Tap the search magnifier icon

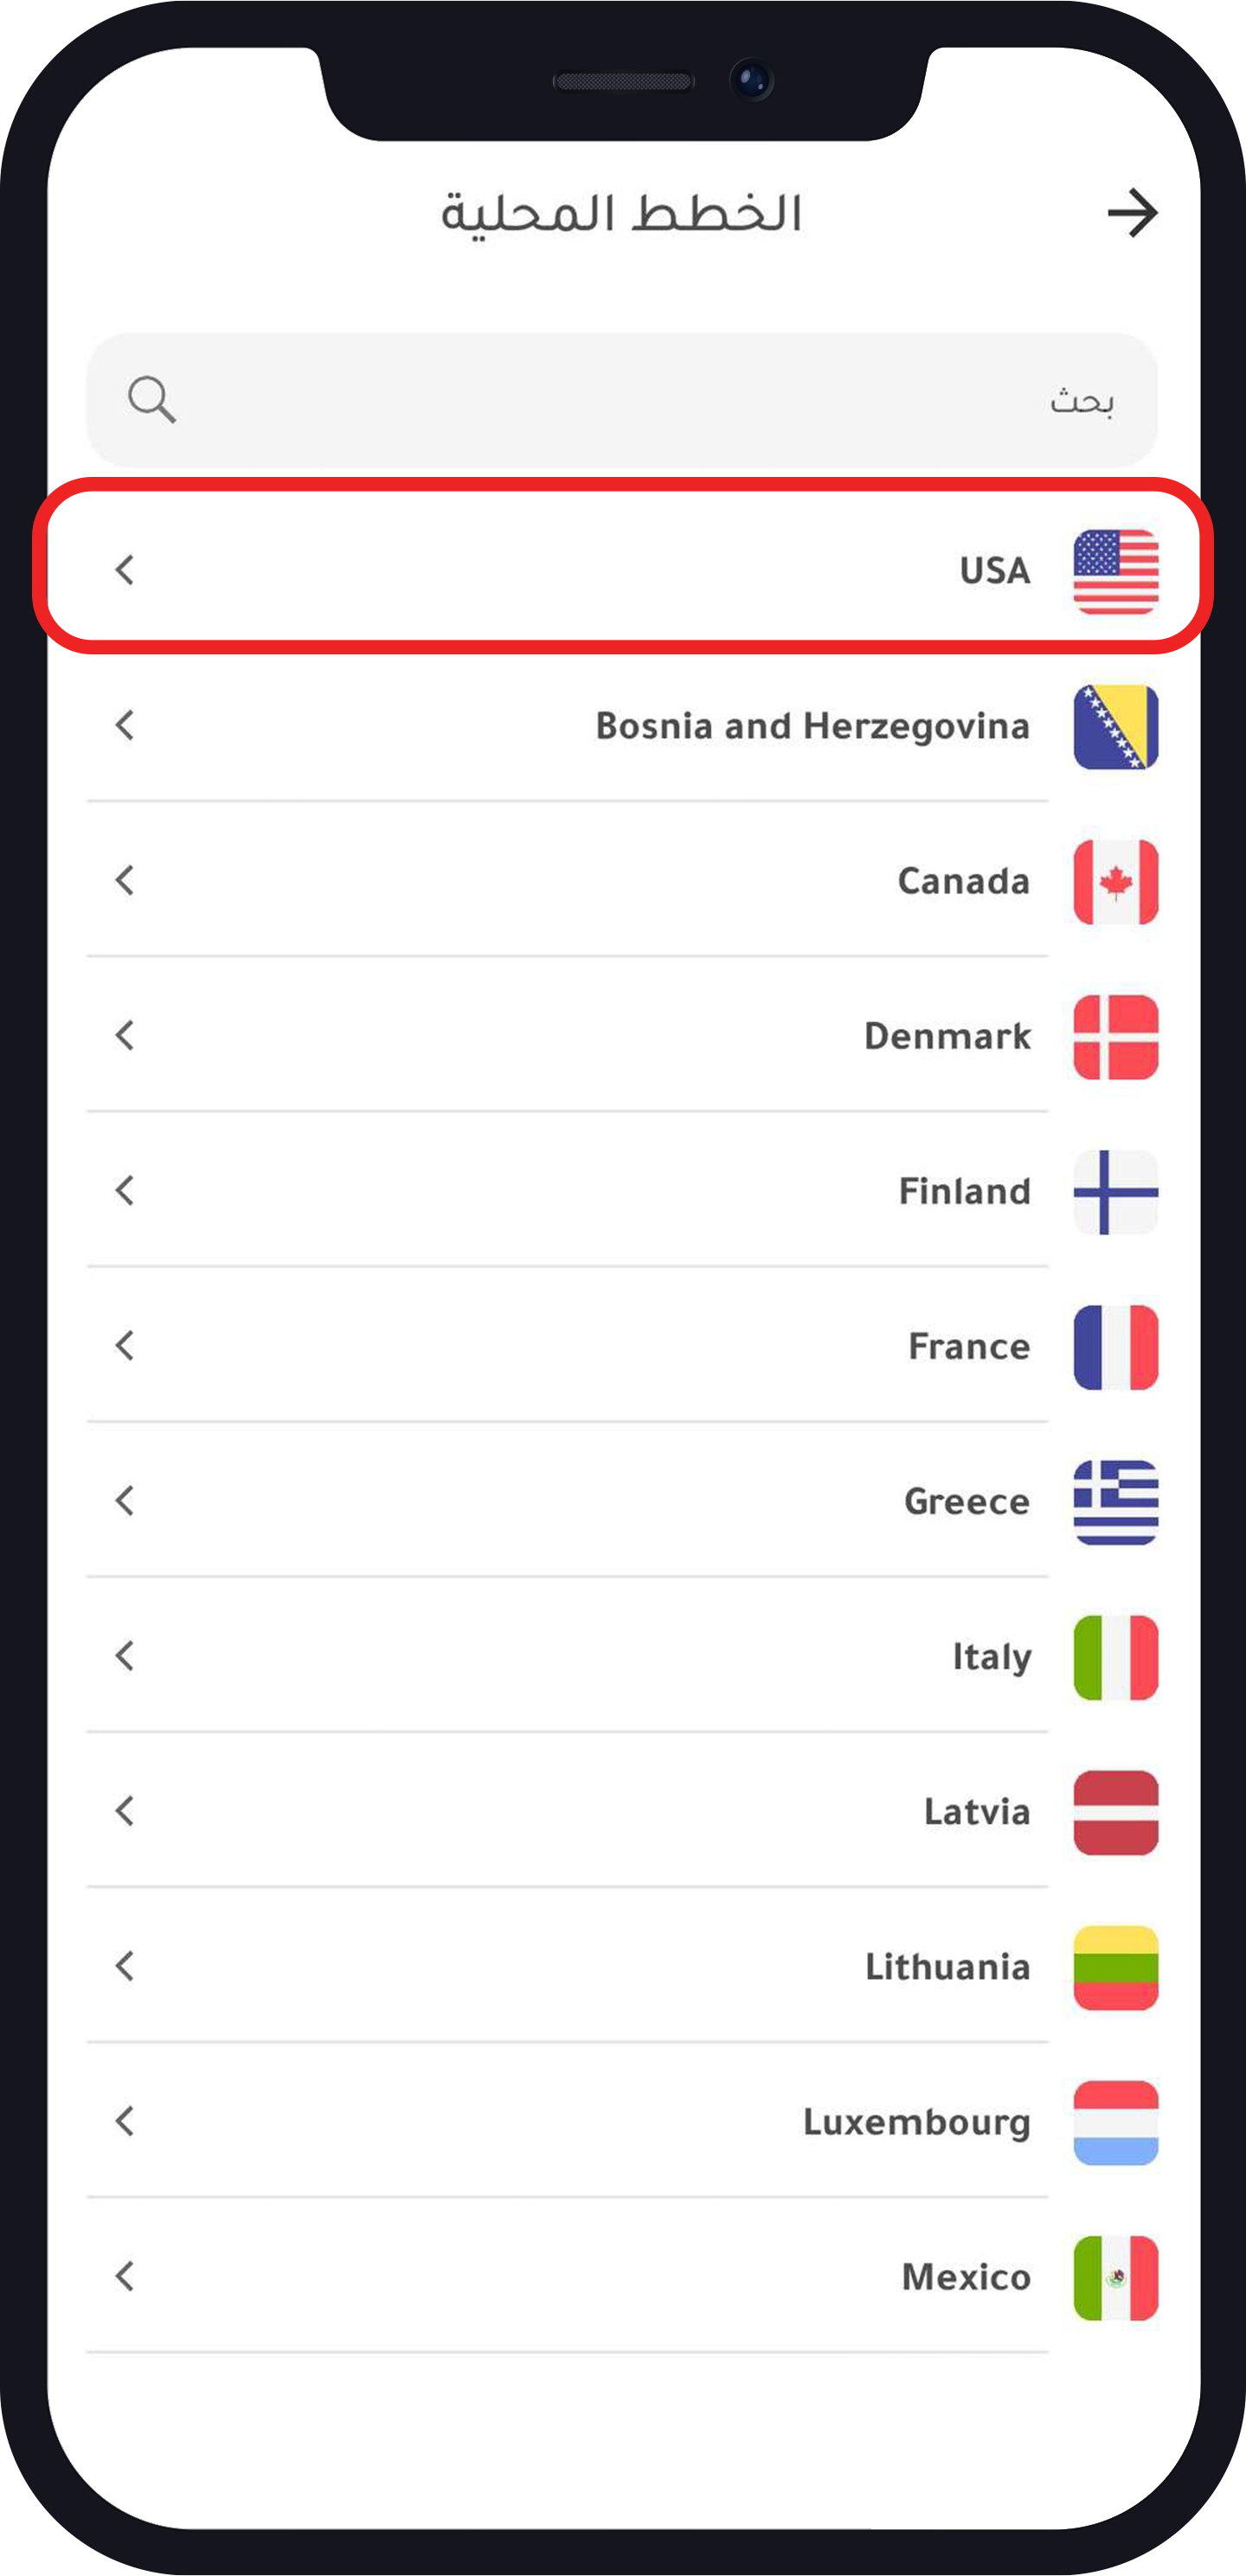pyautogui.click(x=152, y=400)
